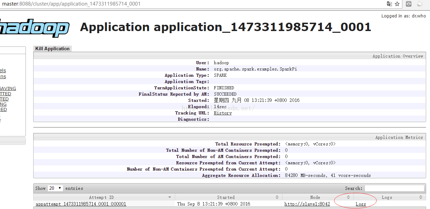Select the '14sec' elapsed value

tap(220, 107)
